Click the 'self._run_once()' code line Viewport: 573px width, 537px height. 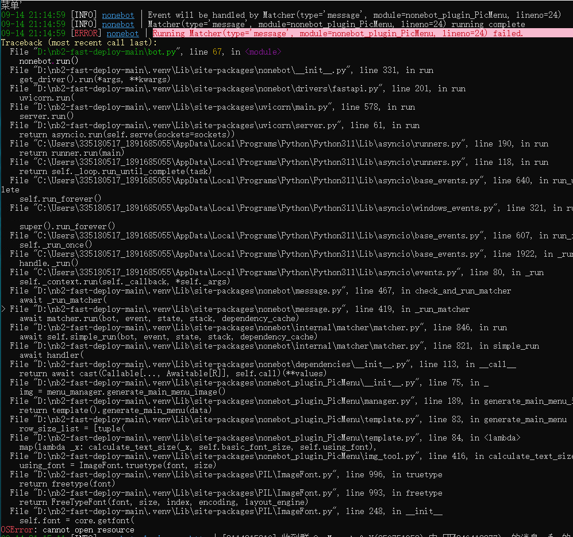(56, 245)
